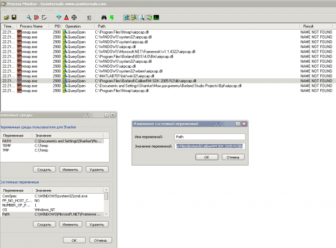This screenshot has height=248, width=336.
Task: Toggle Show Network Activity icon
Action: [x=142, y=17]
